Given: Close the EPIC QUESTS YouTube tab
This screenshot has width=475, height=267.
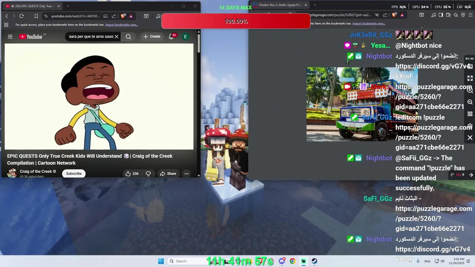Looking at the screenshot, I should coord(58,6).
